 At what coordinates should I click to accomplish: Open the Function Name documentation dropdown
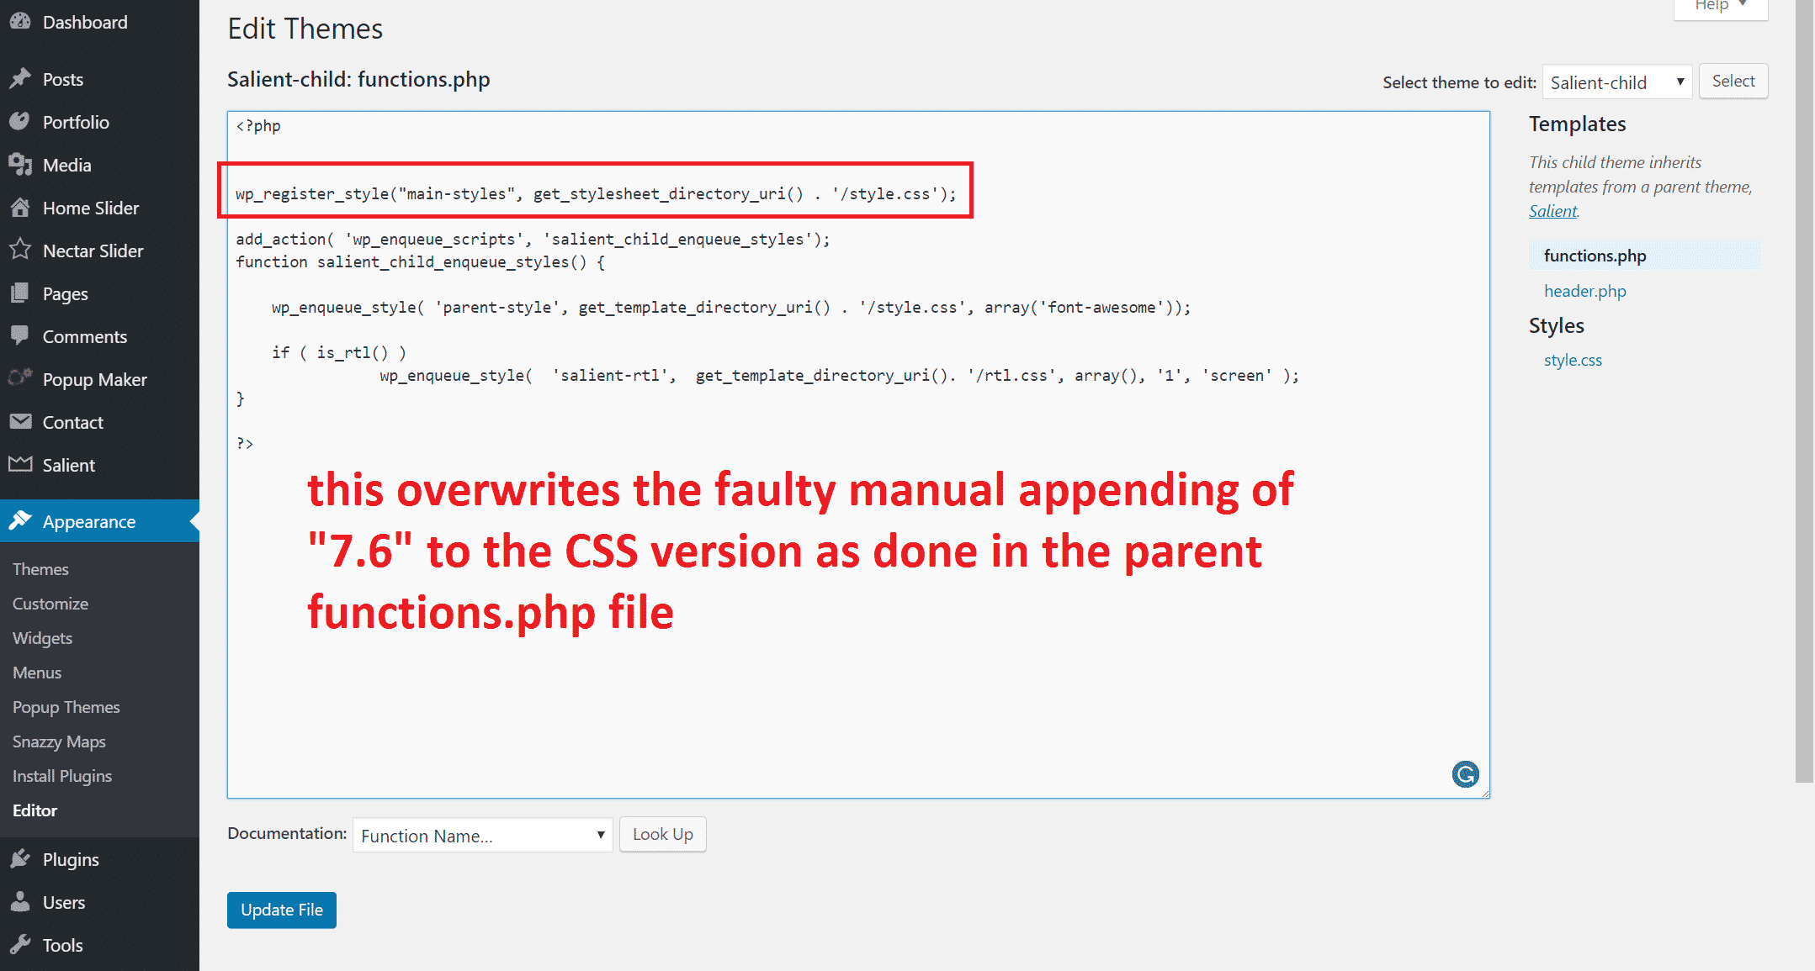(482, 835)
